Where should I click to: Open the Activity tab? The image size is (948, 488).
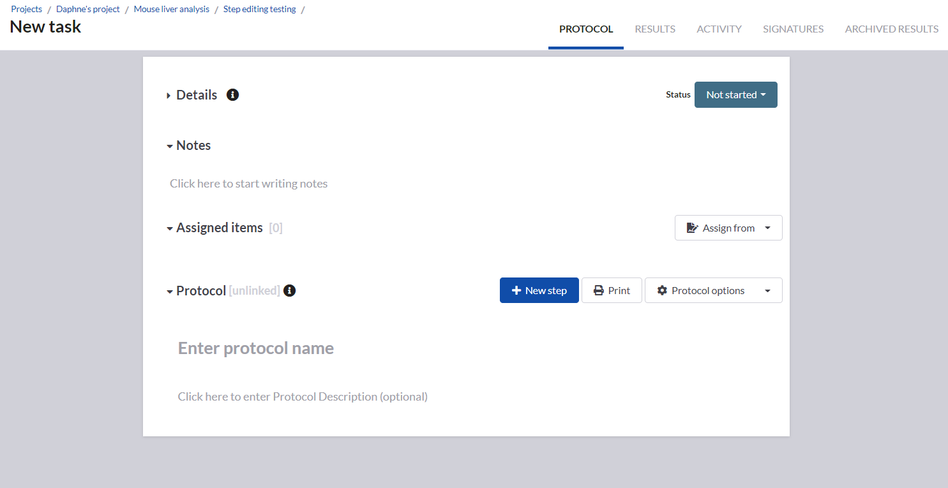[x=719, y=29]
